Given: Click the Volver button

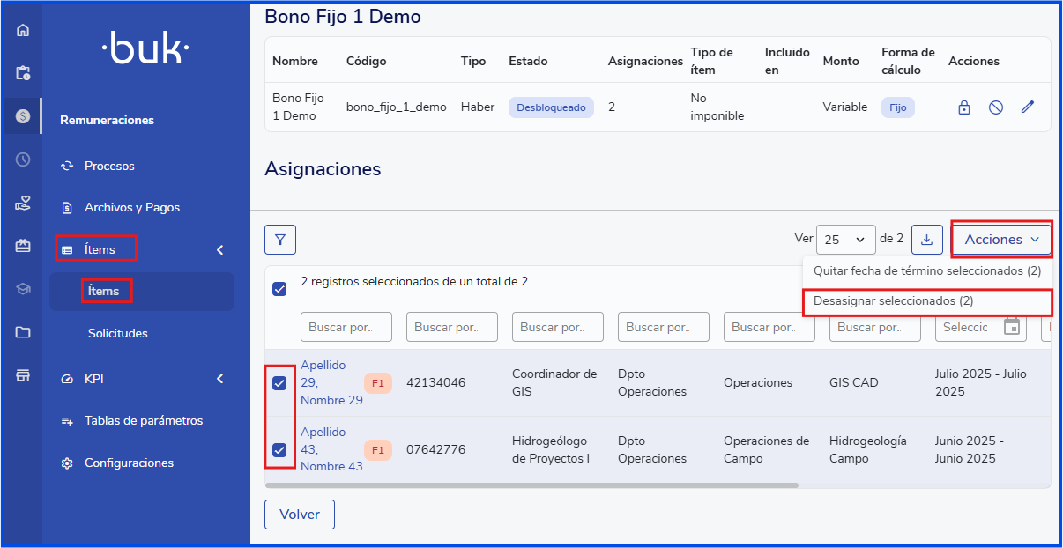Looking at the screenshot, I should tap(300, 515).
